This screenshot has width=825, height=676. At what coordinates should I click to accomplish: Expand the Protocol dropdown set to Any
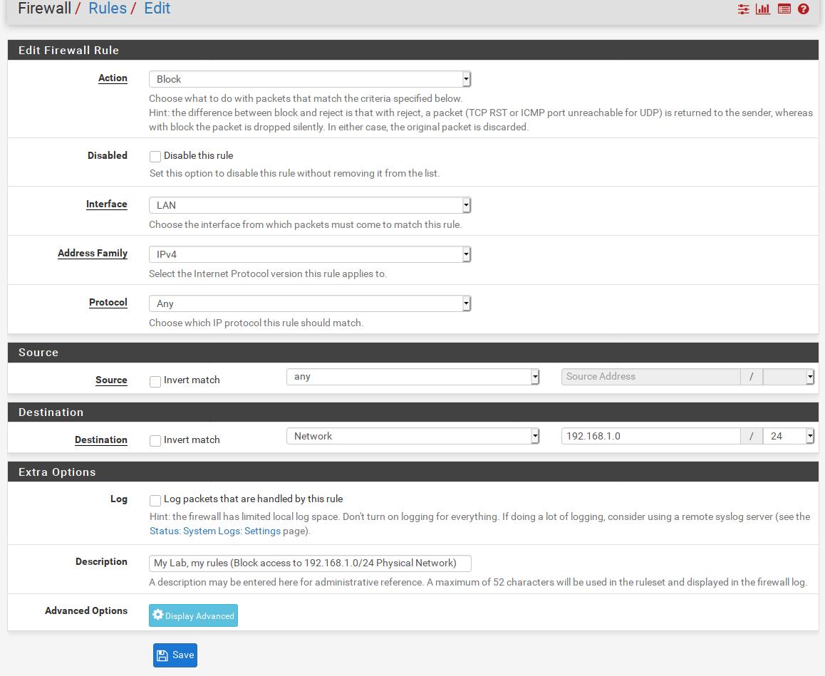309,303
